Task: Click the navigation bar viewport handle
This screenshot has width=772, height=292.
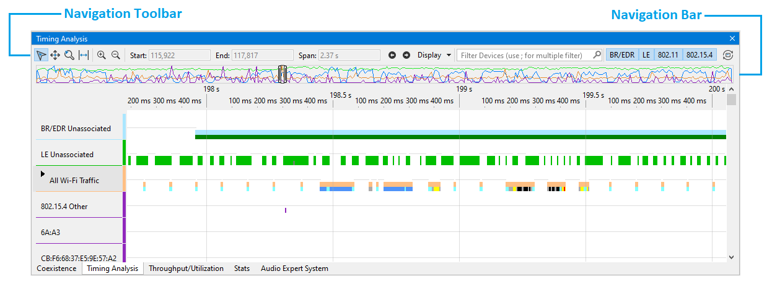Action: [x=283, y=74]
